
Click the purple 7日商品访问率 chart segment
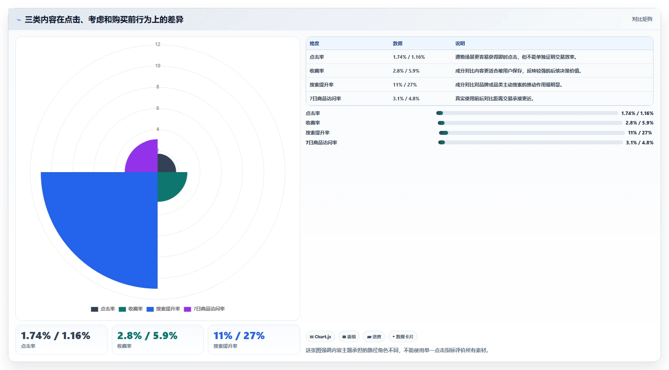pos(145,159)
